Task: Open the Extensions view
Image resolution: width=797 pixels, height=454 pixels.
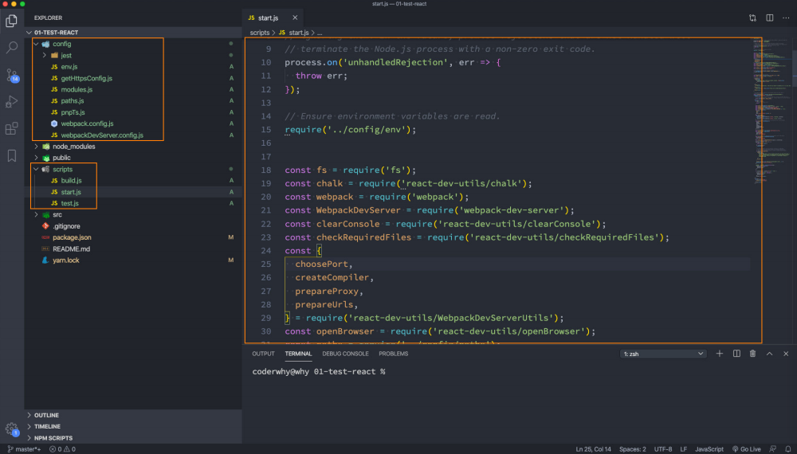Action: [x=12, y=128]
